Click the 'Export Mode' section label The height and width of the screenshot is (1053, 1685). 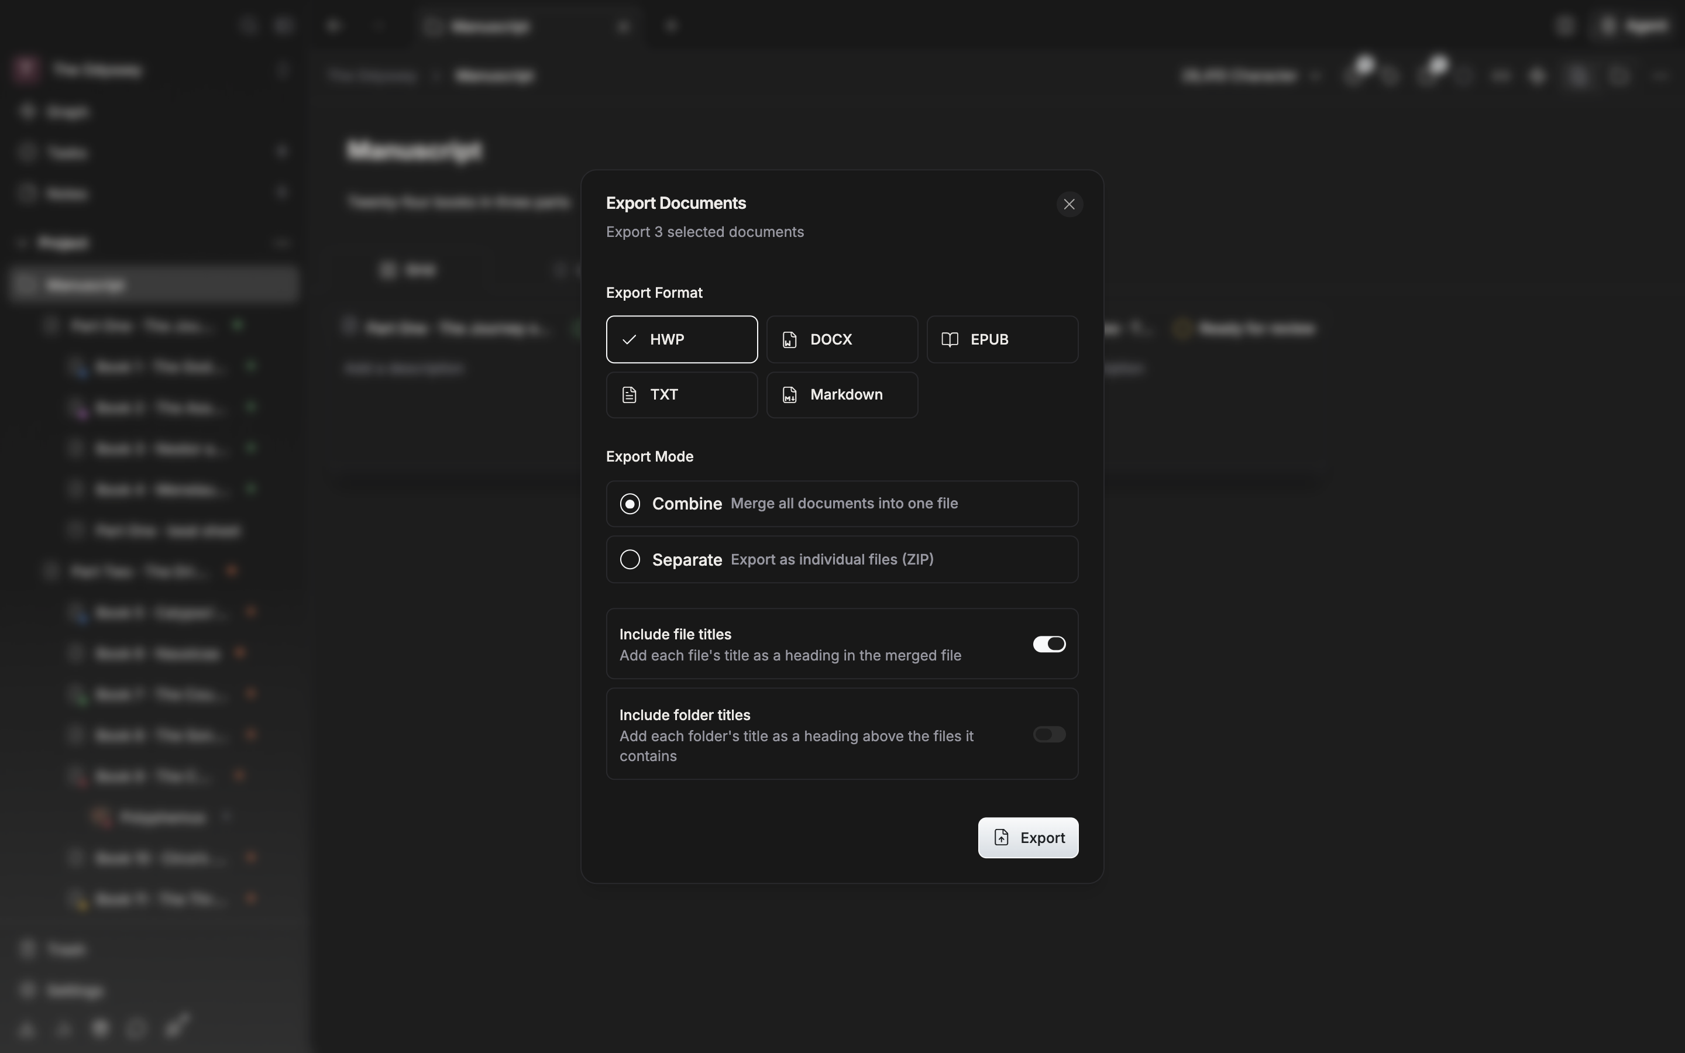[649, 457]
